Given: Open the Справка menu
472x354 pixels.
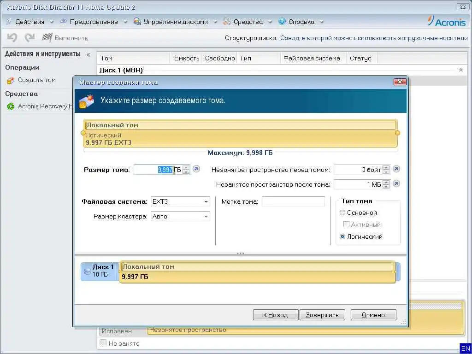Looking at the screenshot, I should pos(301,22).
